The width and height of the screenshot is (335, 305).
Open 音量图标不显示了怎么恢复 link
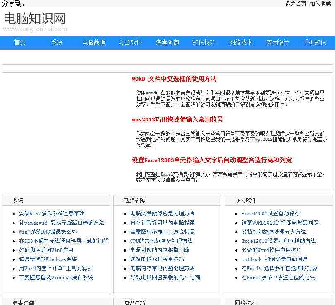(163, 232)
